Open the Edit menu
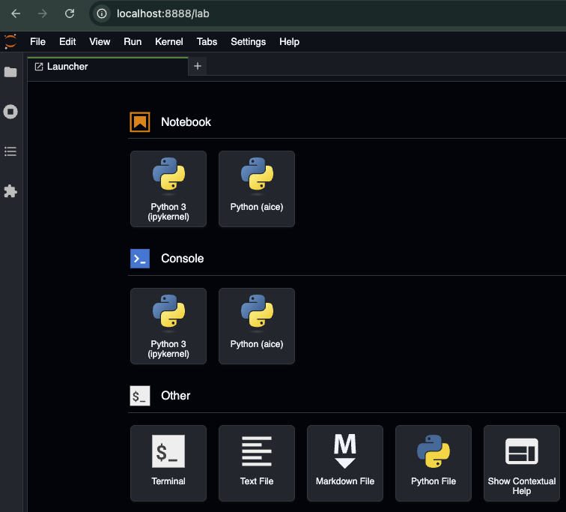The image size is (566, 512). click(67, 42)
